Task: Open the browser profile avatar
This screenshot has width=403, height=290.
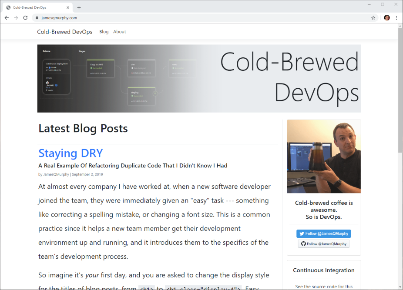Action: pos(387,18)
